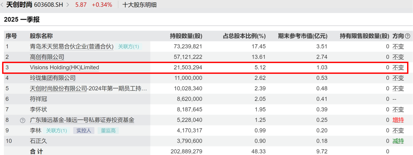Image resolution: width=413 pixels, height=155 pixels.
Task: Click the back chevron before 天创时尚
Action: point(3,5)
